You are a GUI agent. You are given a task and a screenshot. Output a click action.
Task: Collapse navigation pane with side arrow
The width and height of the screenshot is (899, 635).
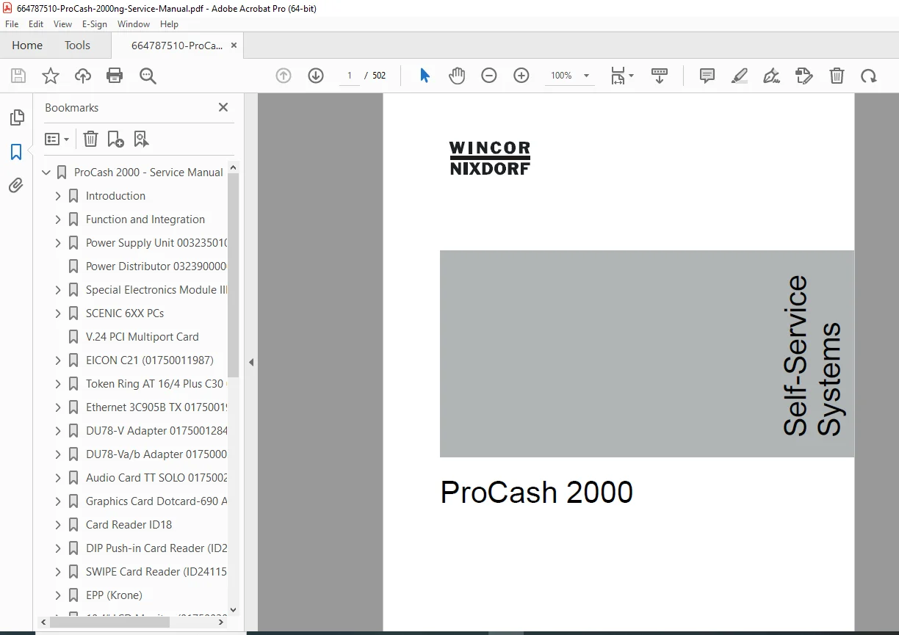(251, 362)
